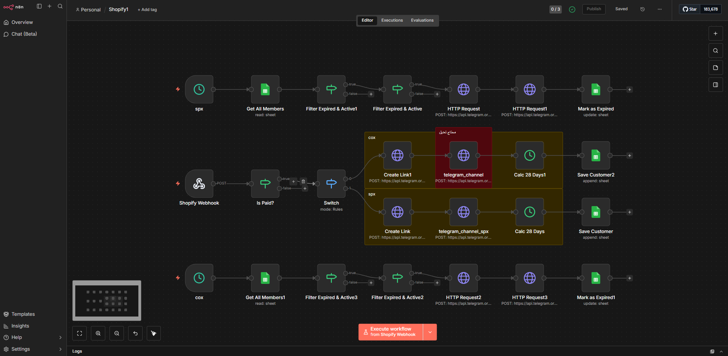This screenshot has width=728, height=356.
Task: Click the canvas minimap preview
Action: 107,301
